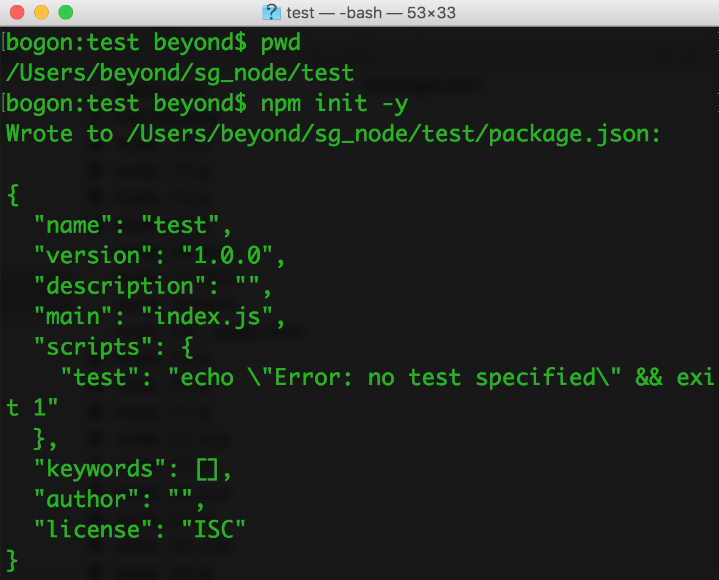719x580 pixels.
Task: Click the "keywords" empty array brackets
Action: (207, 470)
